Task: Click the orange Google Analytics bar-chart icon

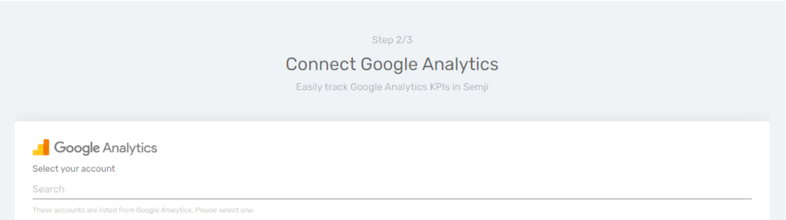Action: point(41,148)
